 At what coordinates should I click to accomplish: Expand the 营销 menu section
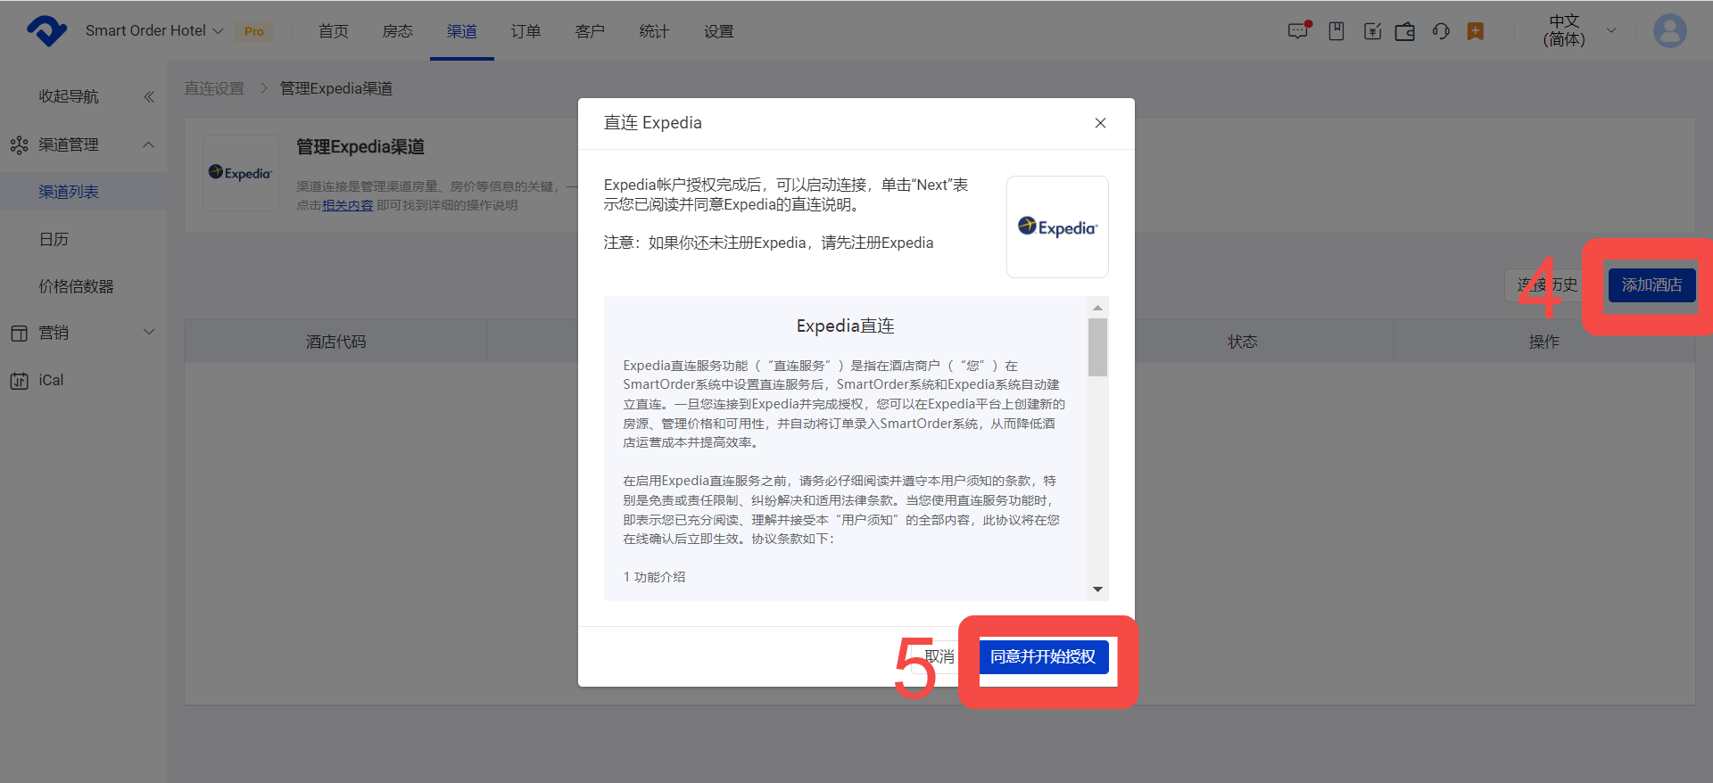point(149,332)
